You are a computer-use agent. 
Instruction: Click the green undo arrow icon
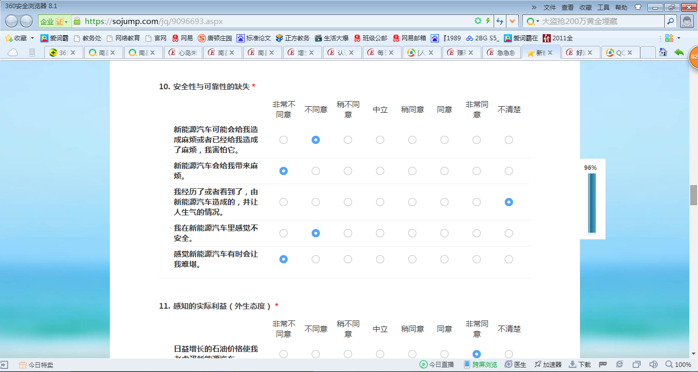(679, 52)
